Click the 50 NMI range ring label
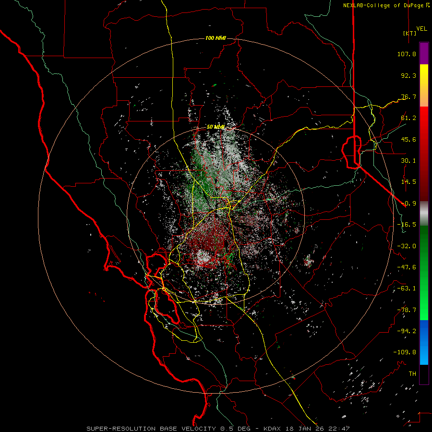 point(216,127)
